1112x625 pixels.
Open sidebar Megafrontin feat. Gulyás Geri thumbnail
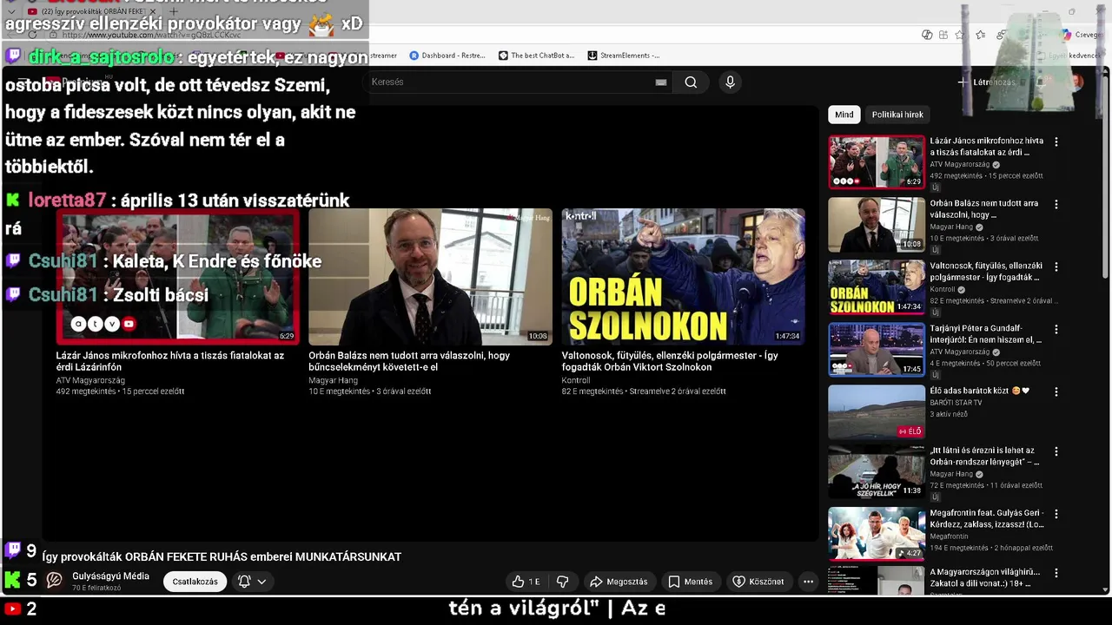pos(877,534)
